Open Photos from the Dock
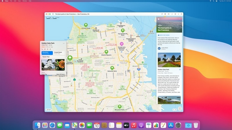Screen dimensions: 232x130 pyautogui.click(x=82, y=125)
